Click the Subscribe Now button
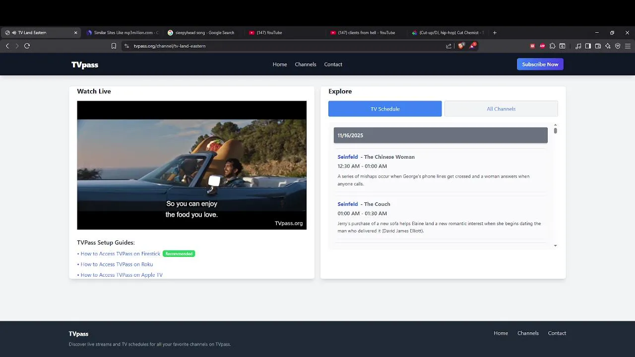This screenshot has width=635, height=357. pos(540,64)
